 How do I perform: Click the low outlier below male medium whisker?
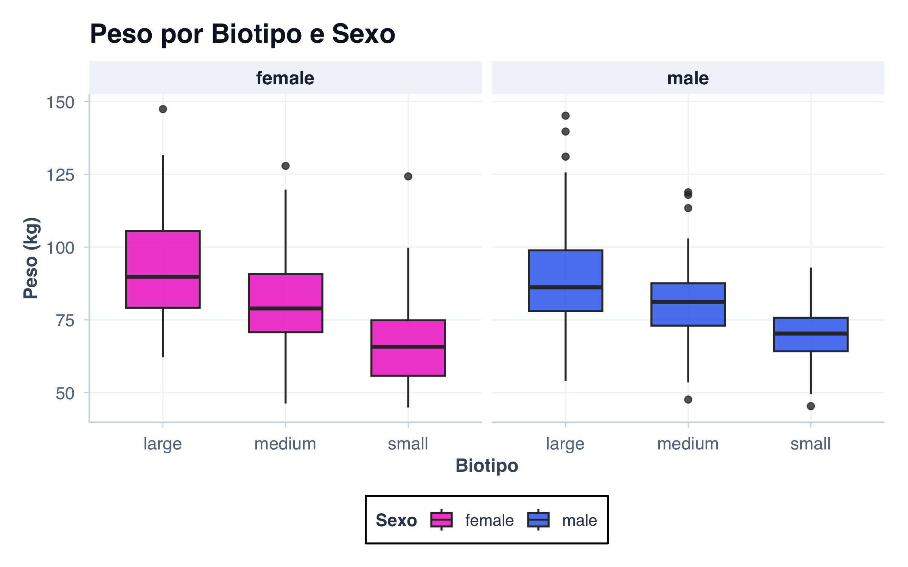pos(688,400)
